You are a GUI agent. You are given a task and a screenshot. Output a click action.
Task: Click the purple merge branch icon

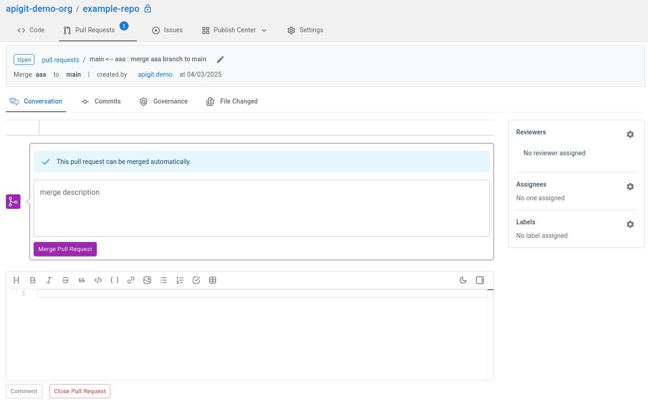point(13,202)
